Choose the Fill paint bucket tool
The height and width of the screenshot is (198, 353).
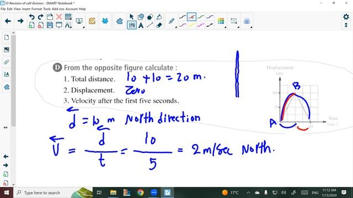point(159,17)
